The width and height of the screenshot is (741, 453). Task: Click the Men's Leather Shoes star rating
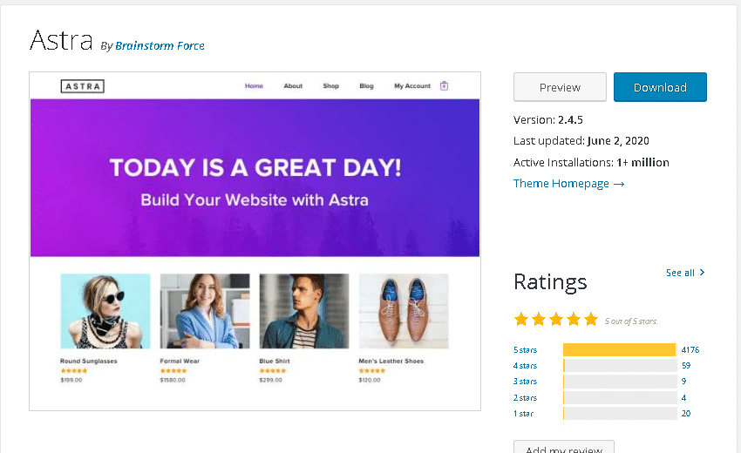[372, 371]
